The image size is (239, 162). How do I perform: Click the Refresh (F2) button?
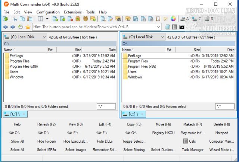click(46, 124)
